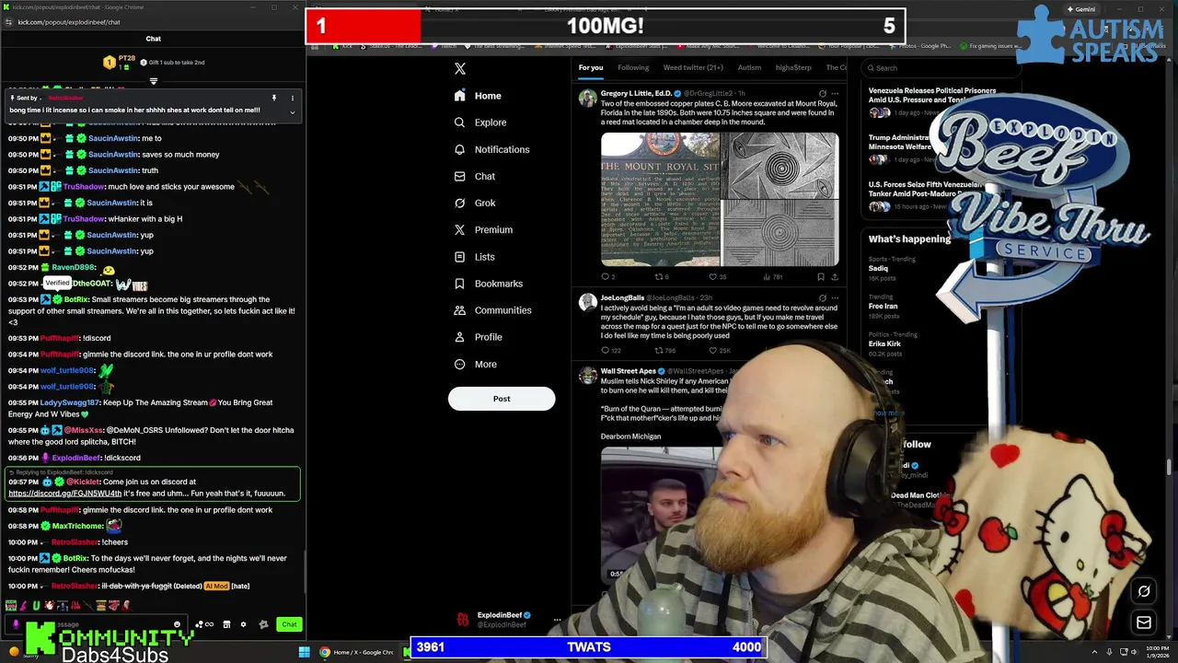The width and height of the screenshot is (1178, 663).
Task: Expand the gift leaderboard arrow in Kick chat
Action: [154, 81]
